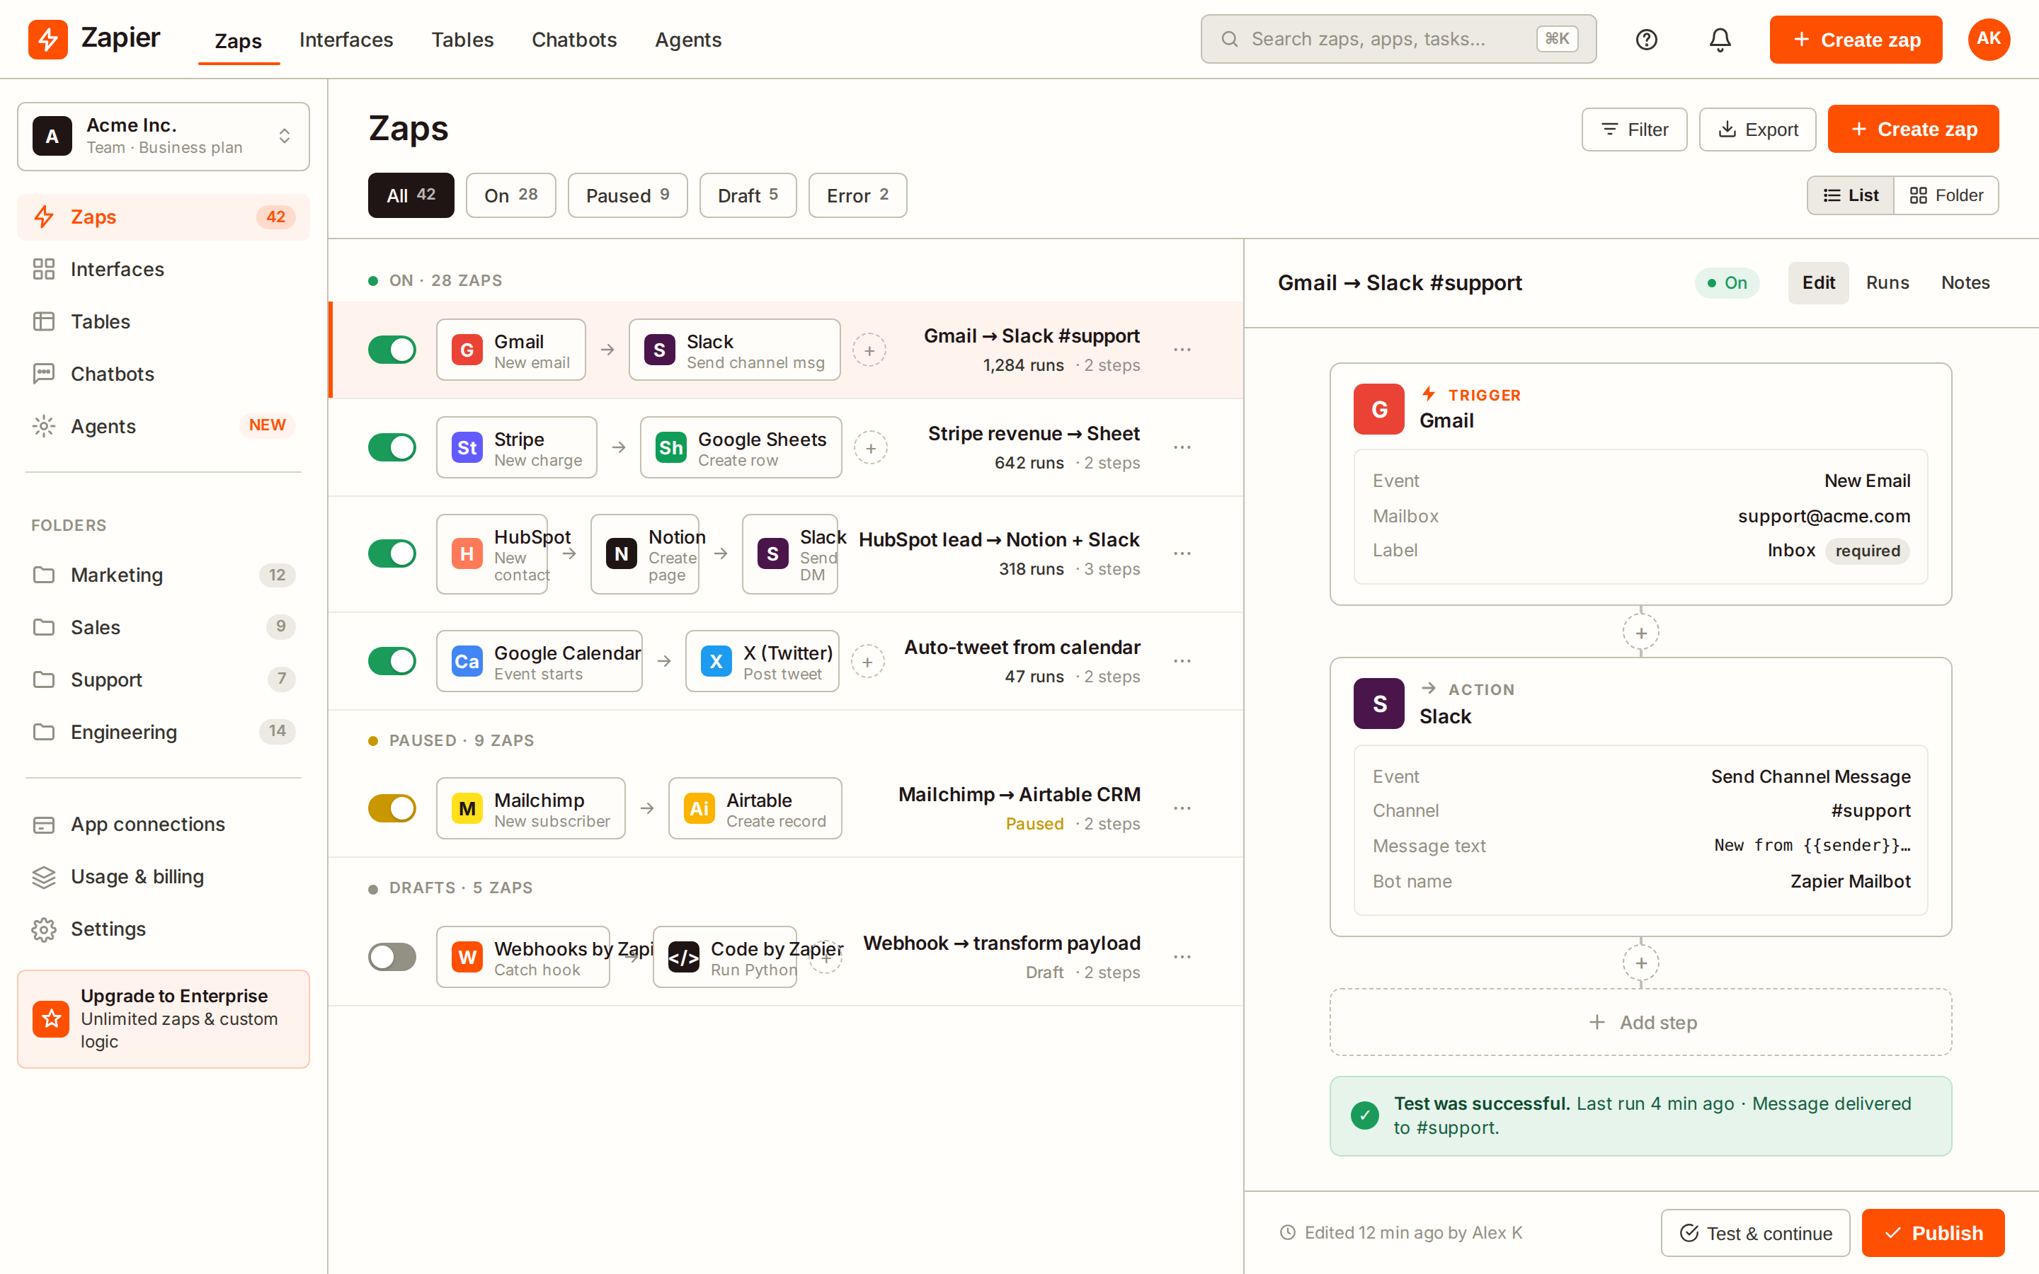Open the Sales folder

click(164, 628)
